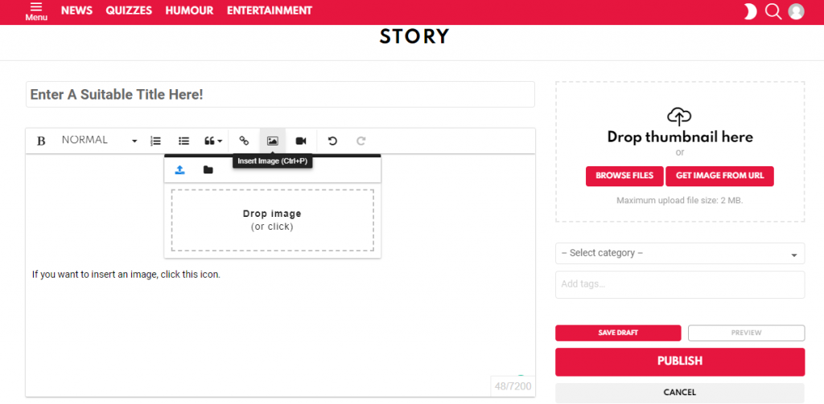Click the SAVE DRAFT button
Image resolution: width=824 pixels, height=404 pixels.
(618, 333)
